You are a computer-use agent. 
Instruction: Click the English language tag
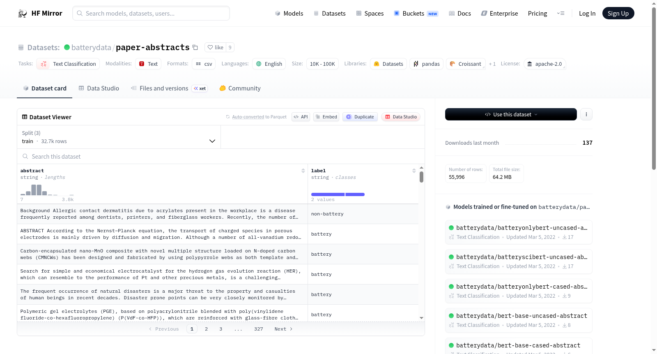(269, 64)
